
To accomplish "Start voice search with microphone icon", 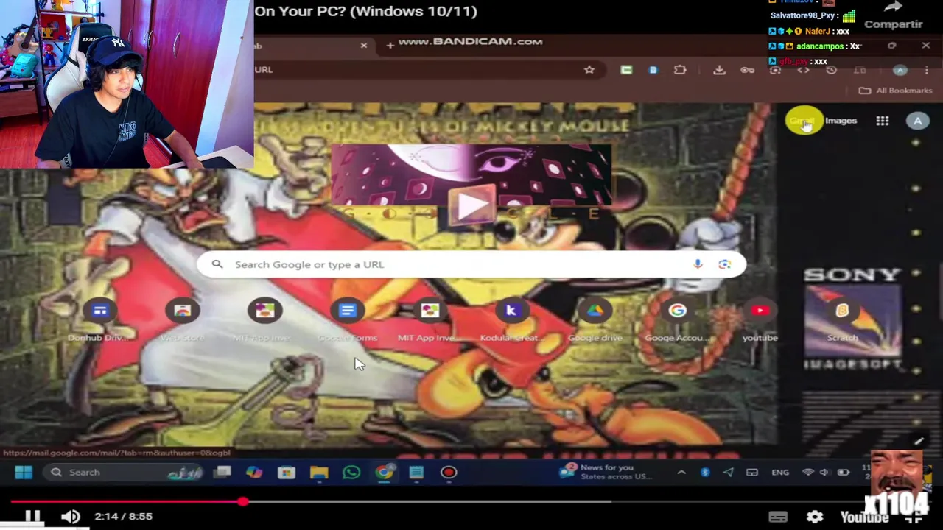I will (698, 264).
